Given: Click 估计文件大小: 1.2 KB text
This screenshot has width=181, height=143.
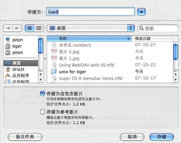Looking at the screenshot, I should coord(66,104).
